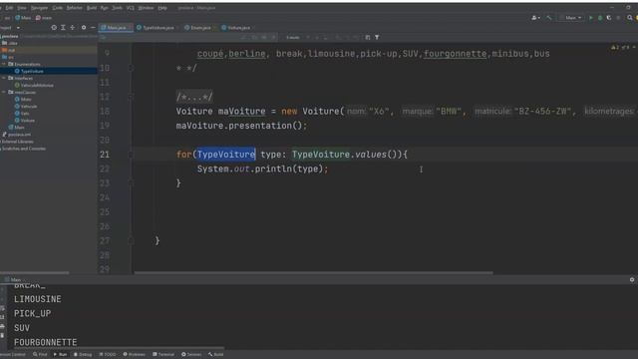The image size is (638, 359).
Task: Click the editor horizontal scrollbar
Action: (313, 273)
